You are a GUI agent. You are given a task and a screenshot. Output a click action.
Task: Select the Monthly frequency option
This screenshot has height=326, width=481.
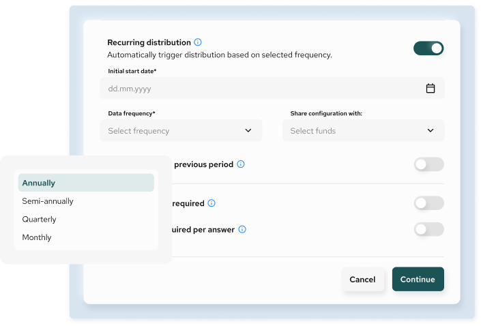point(86,237)
